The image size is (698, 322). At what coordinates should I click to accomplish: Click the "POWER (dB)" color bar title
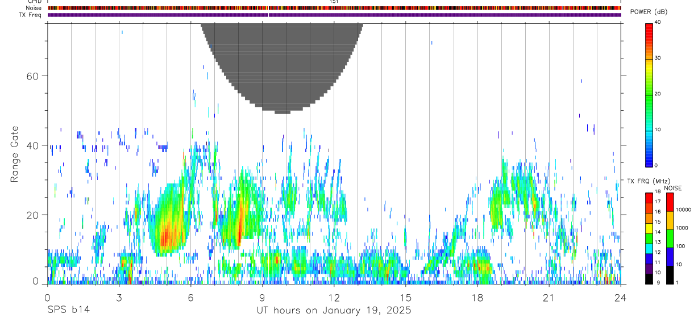649,12
